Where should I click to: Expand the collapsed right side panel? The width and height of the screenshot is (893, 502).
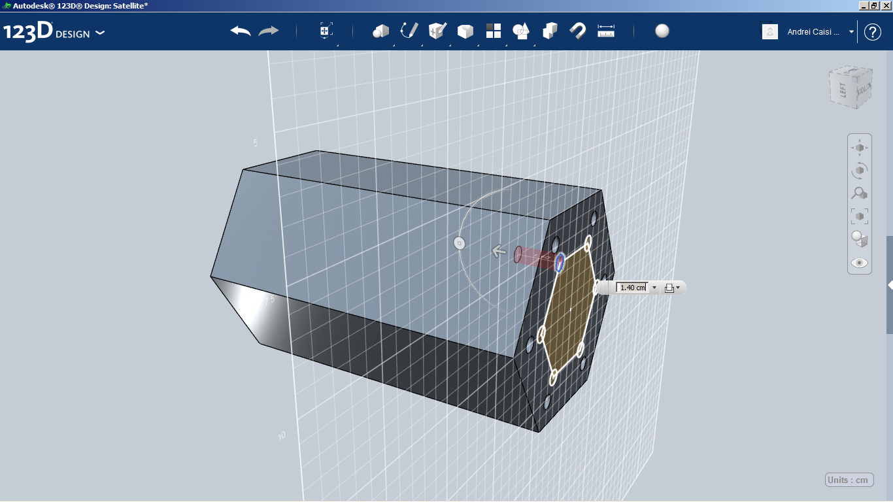click(890, 285)
